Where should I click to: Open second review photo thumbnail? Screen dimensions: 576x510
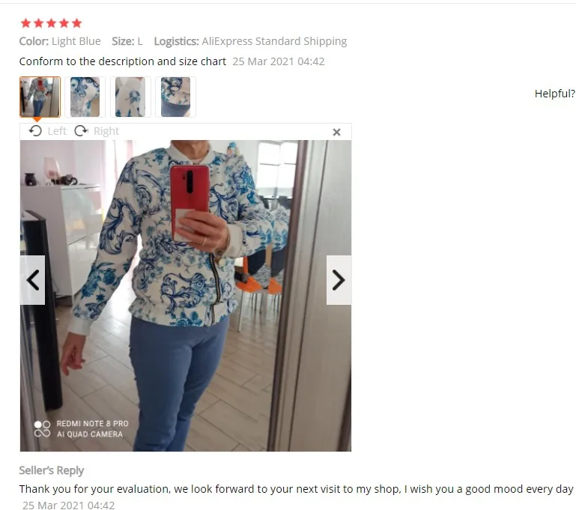85,97
